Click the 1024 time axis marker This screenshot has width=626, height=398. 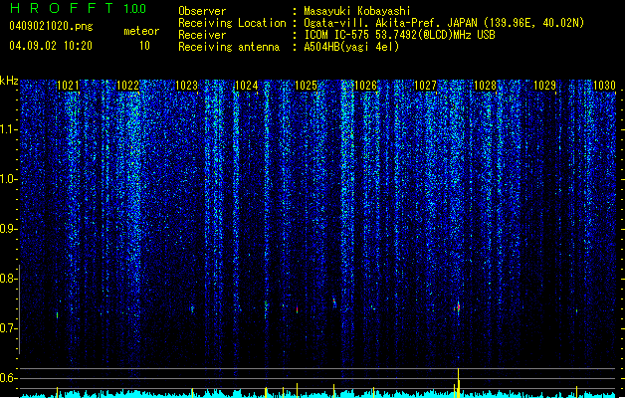(247, 86)
